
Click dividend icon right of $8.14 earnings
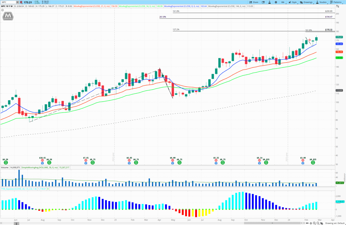coord(266,163)
